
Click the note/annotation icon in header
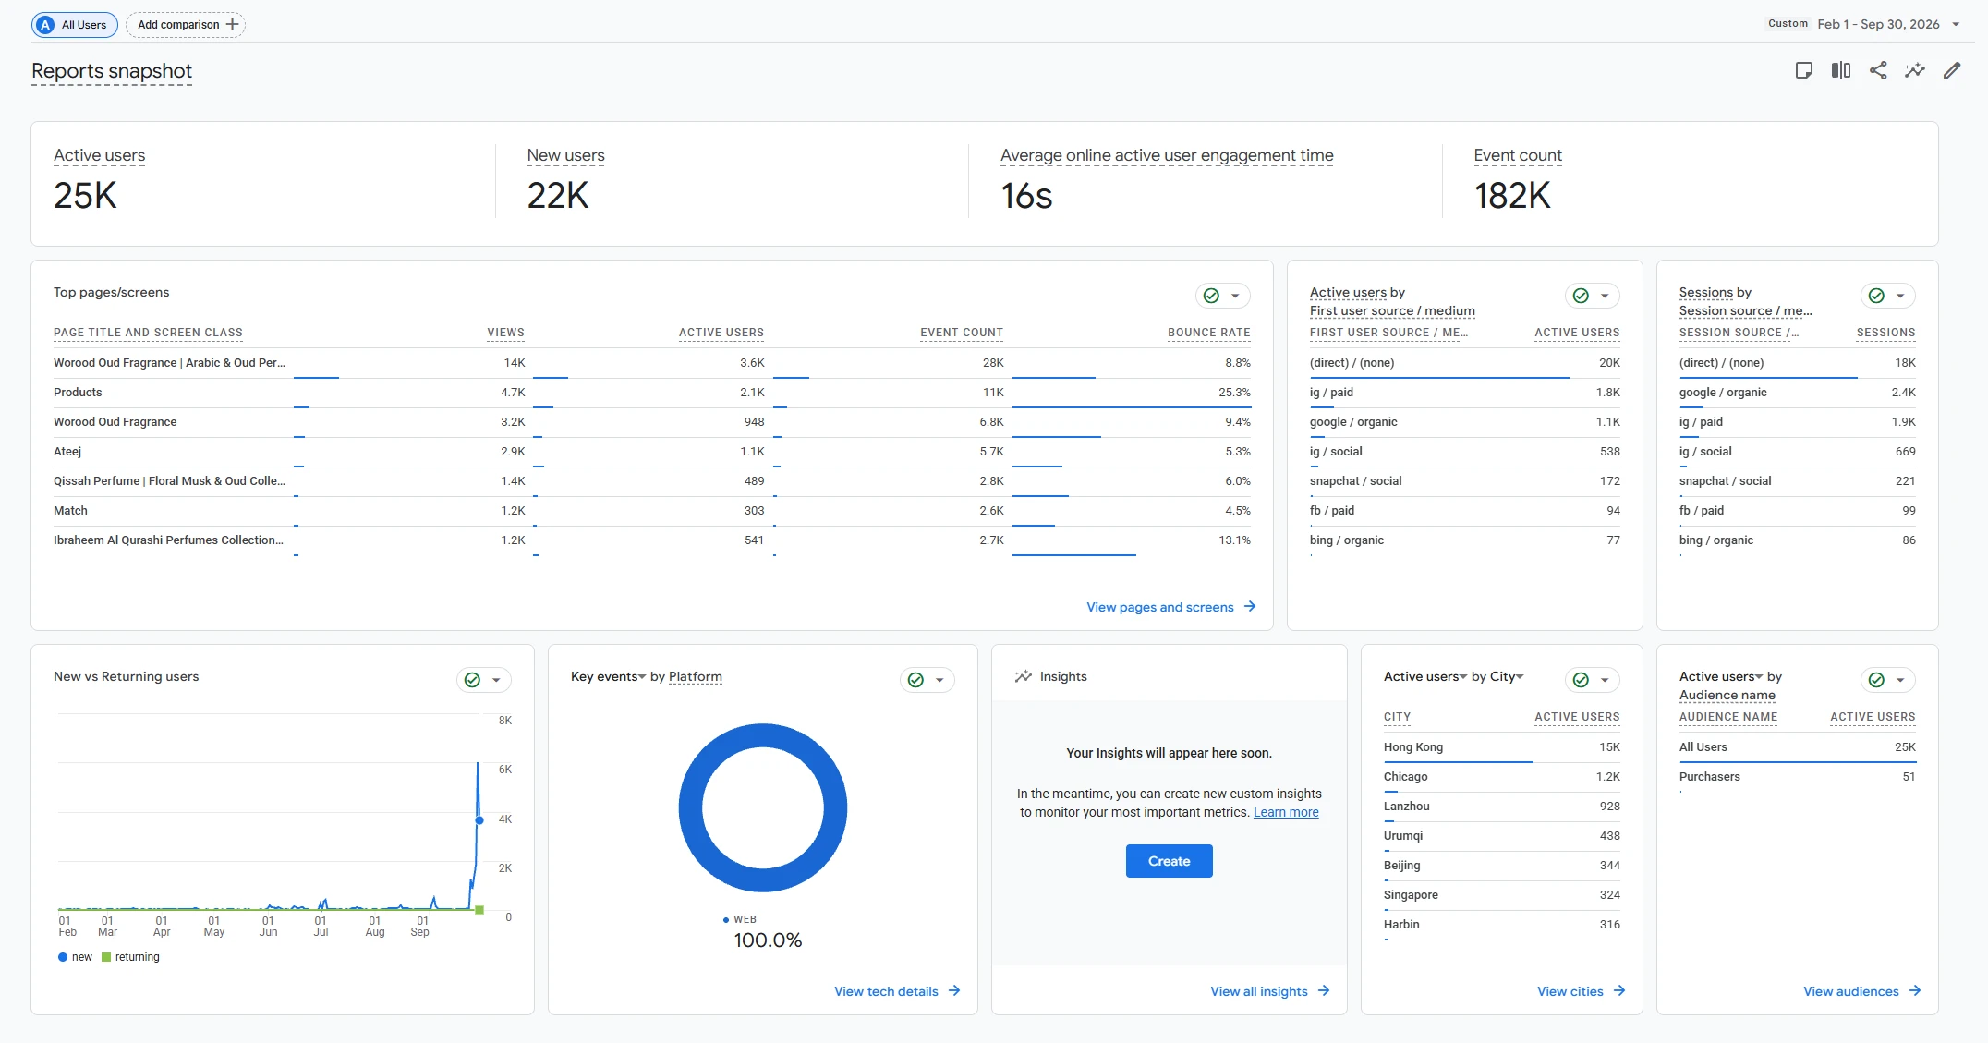coord(1804,70)
